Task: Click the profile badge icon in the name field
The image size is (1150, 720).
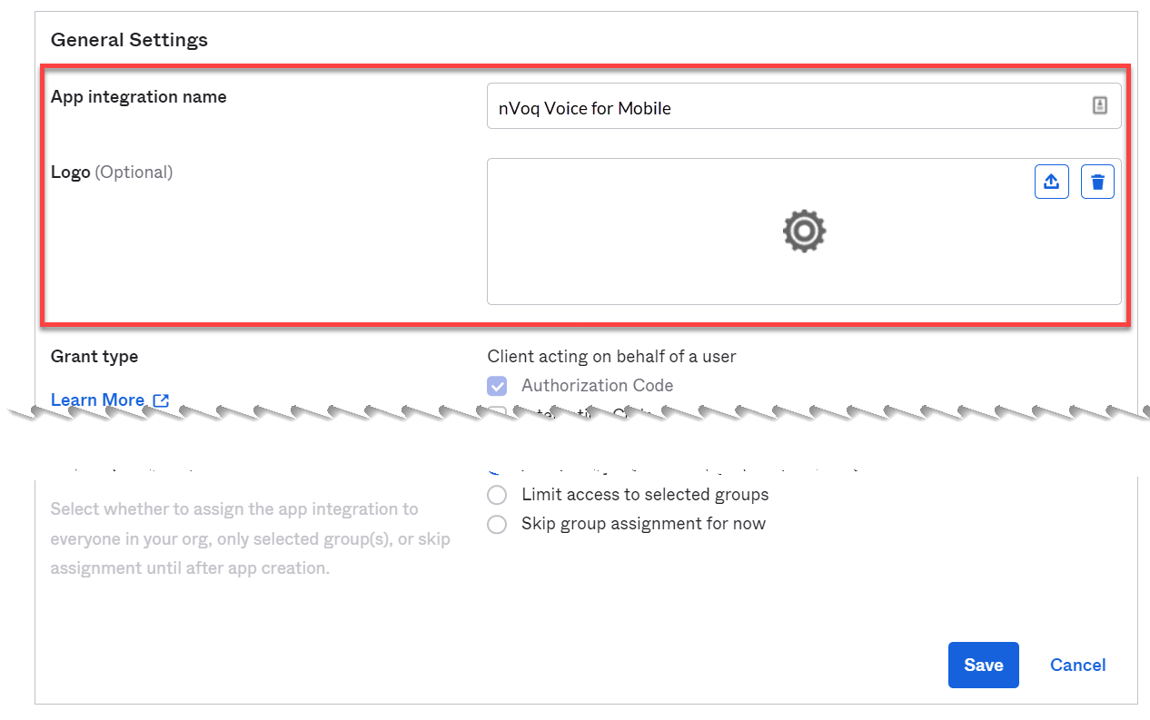Action: (x=1099, y=105)
